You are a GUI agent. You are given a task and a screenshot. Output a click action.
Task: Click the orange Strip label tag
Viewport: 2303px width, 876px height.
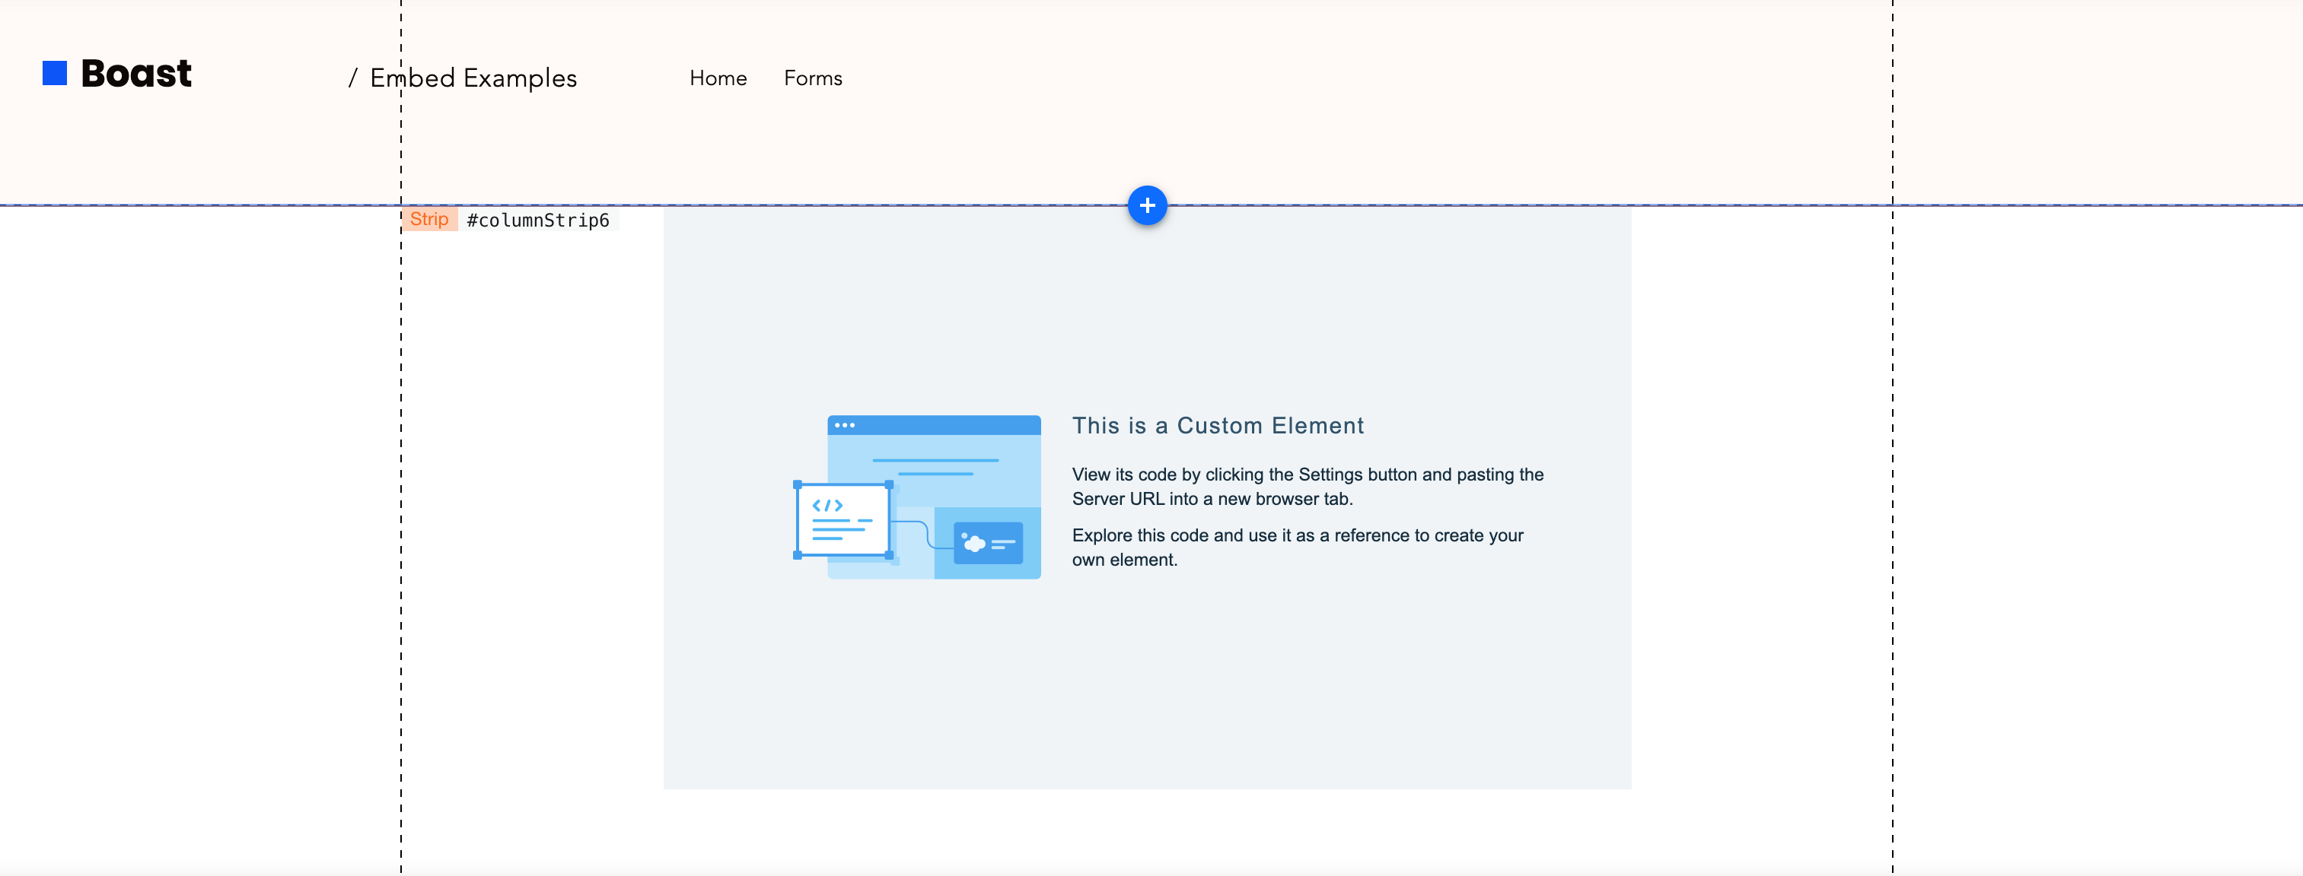(429, 219)
